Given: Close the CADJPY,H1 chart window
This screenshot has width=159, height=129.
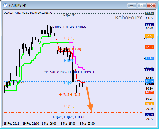Looking at the screenshot, I should click(151, 6).
